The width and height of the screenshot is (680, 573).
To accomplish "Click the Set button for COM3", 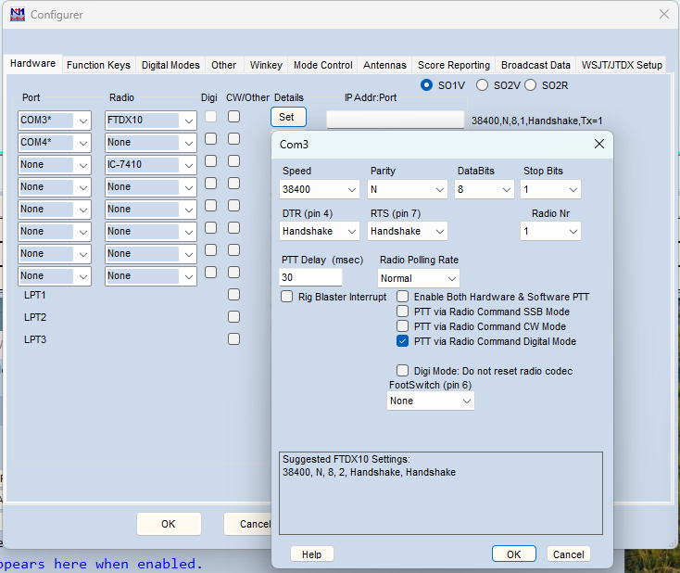I will point(287,117).
